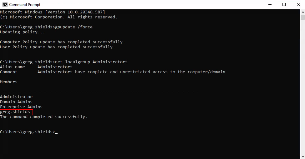Click the scrollbar up arrow
Viewport: 305px width, 159px height.
point(302,12)
